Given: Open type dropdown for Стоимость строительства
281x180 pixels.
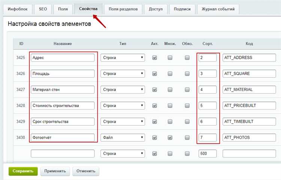Looking at the screenshot, I should [x=123, y=106].
